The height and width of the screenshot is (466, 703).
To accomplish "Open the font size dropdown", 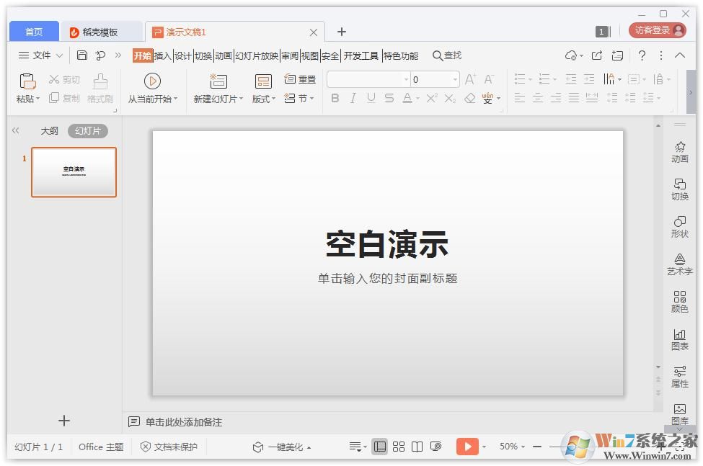I will (454, 79).
